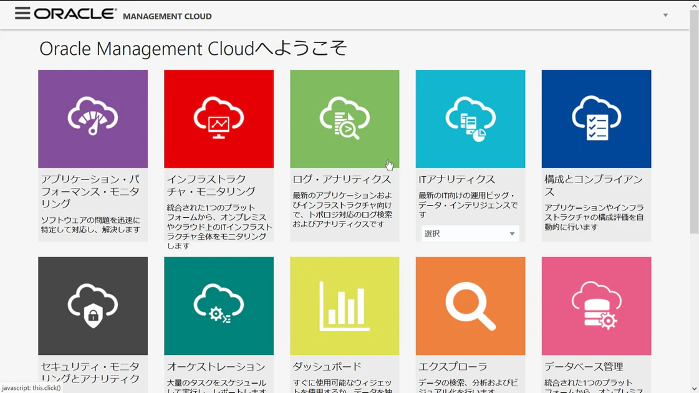
Task: Open the hamburger navigation menu
Action: (22, 13)
